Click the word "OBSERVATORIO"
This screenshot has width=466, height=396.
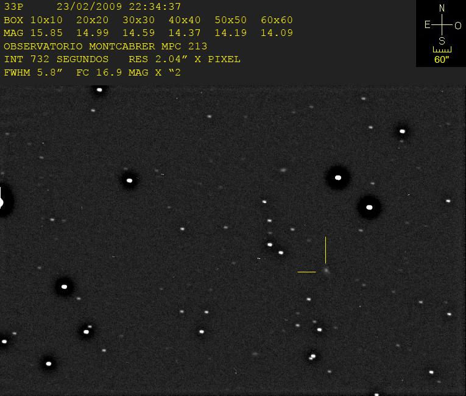(x=43, y=46)
